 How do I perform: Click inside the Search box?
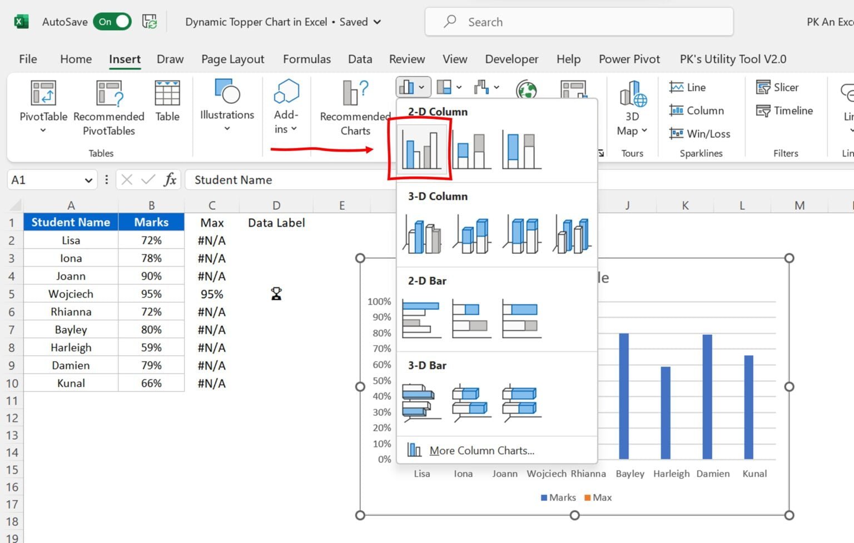pos(578,22)
